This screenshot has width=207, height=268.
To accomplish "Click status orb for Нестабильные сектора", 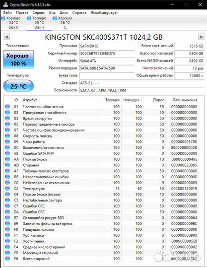I will tap(7, 200).
